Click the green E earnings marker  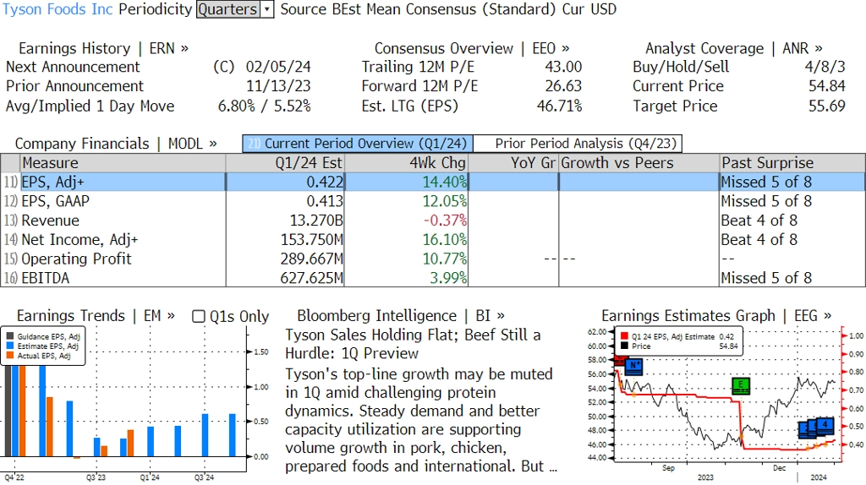[741, 386]
